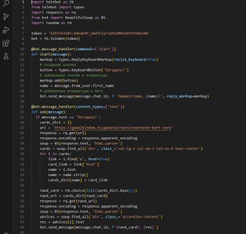Click the token string value on line 7
This screenshot has height=234, width=246.
[x=99, y=33]
